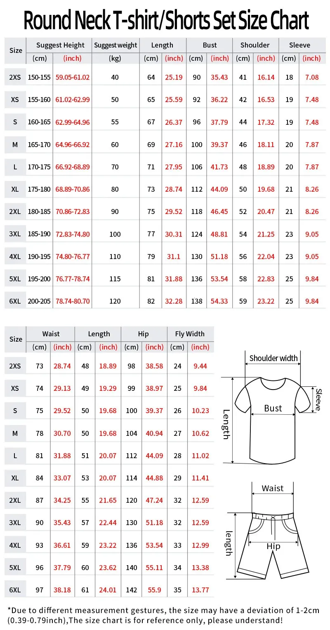
Task: Click the fly width inch value 13.77
Action: [x=200, y=590]
